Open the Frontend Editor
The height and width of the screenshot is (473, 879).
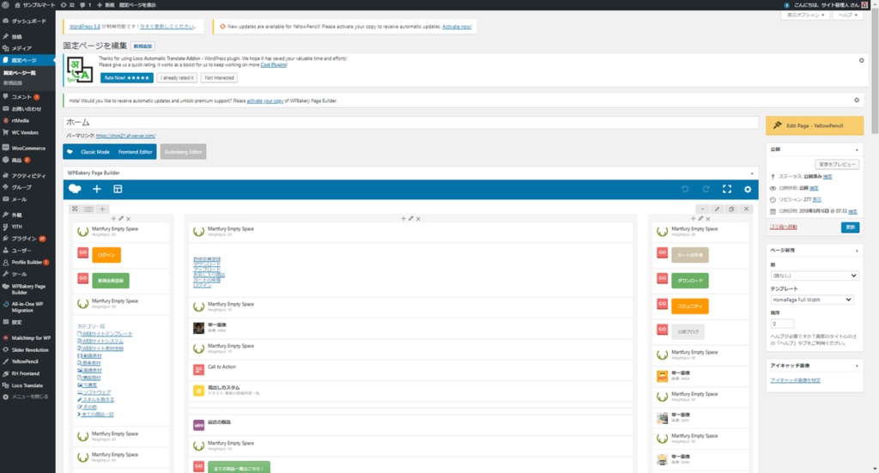[x=135, y=152]
